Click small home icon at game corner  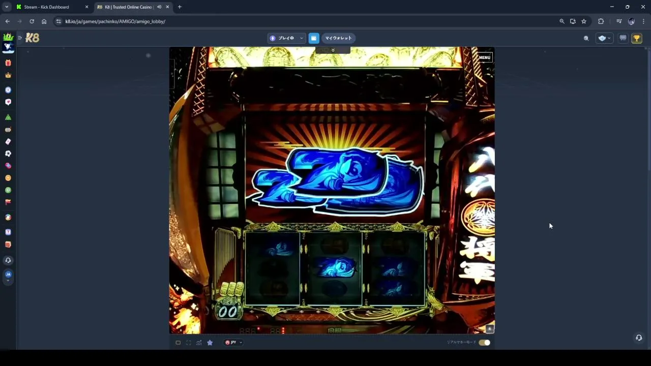click(489, 329)
